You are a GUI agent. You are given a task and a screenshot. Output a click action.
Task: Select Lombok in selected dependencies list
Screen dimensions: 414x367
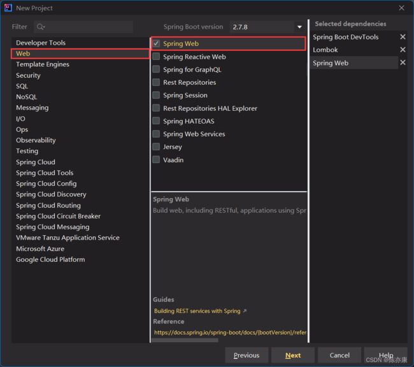353,50
